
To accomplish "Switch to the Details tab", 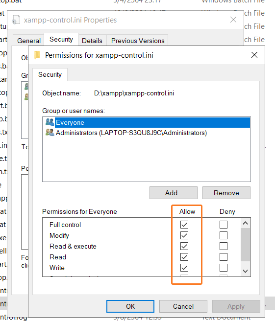I will [x=92, y=41].
